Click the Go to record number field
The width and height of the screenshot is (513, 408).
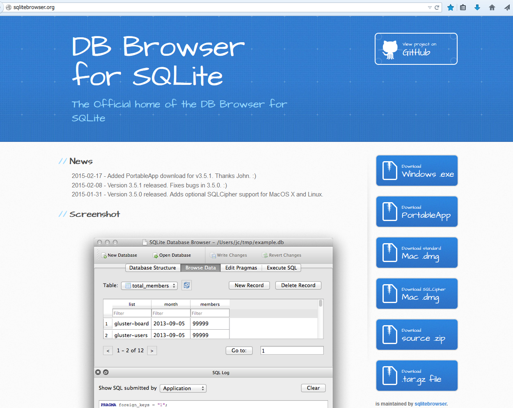(x=292, y=351)
